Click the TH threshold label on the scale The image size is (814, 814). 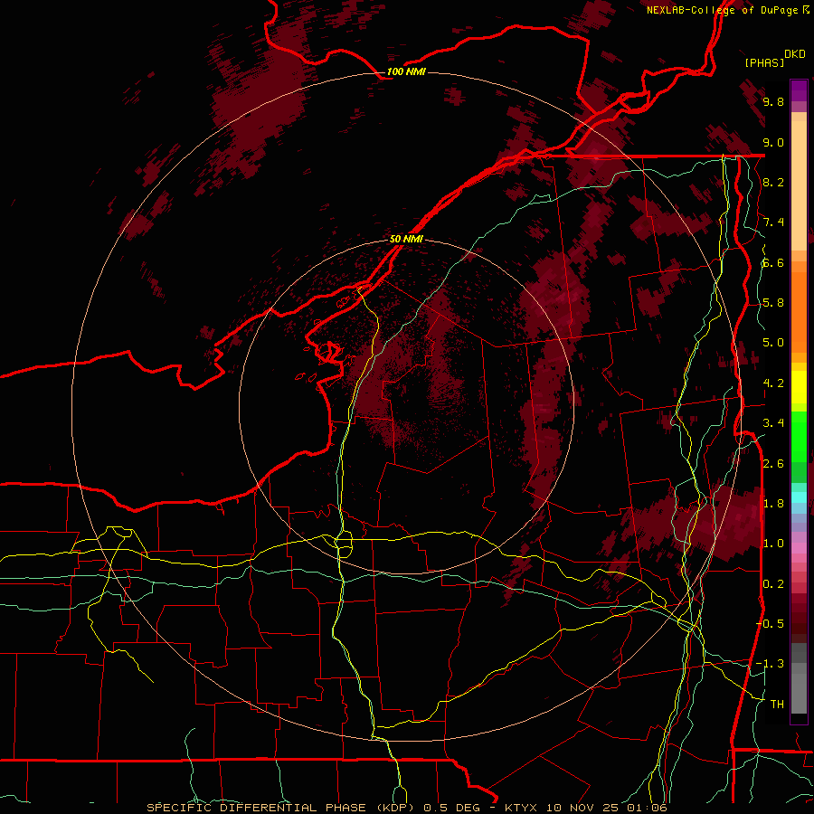pos(777,705)
